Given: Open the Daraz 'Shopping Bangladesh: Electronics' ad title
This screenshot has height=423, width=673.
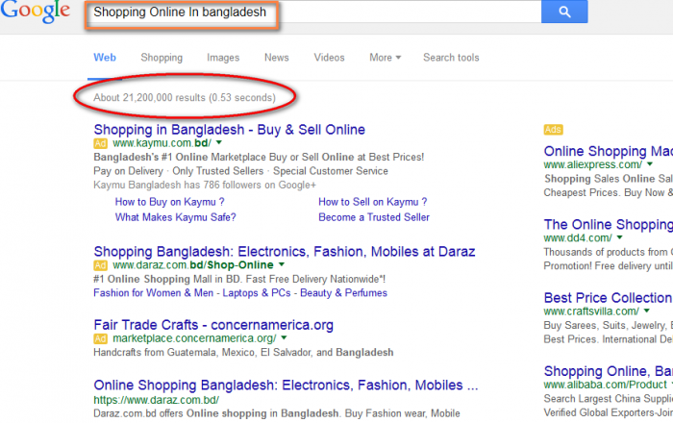Looking at the screenshot, I should tap(285, 252).
